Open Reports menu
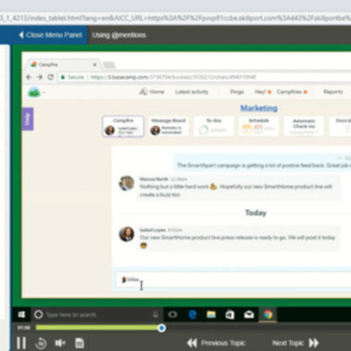 (333, 92)
